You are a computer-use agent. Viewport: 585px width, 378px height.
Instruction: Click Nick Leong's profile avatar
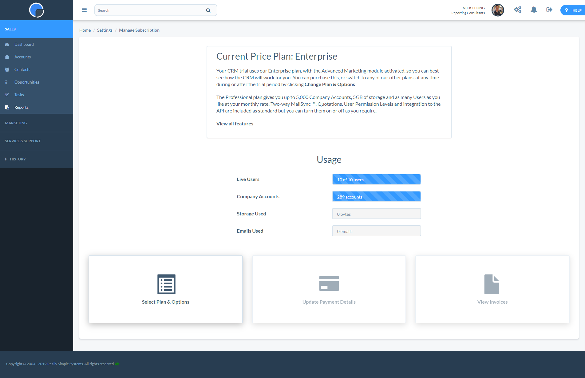(498, 10)
